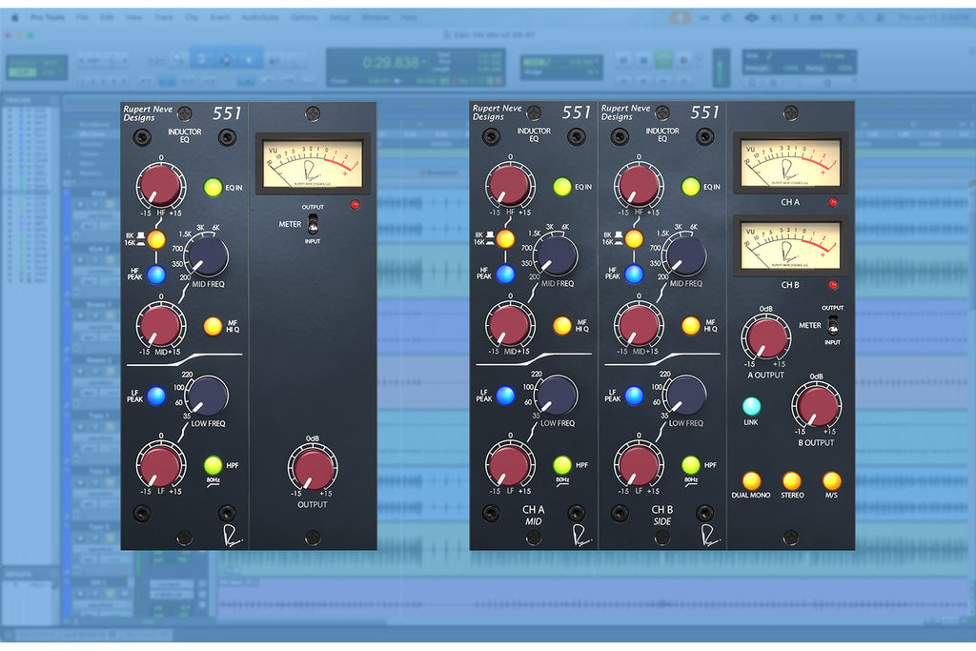
Task: Enable LF PEAK on CH B SIDE
Action: pyautogui.click(x=634, y=395)
